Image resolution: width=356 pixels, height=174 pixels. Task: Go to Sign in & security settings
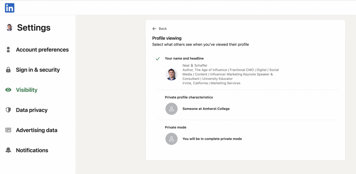(x=38, y=70)
